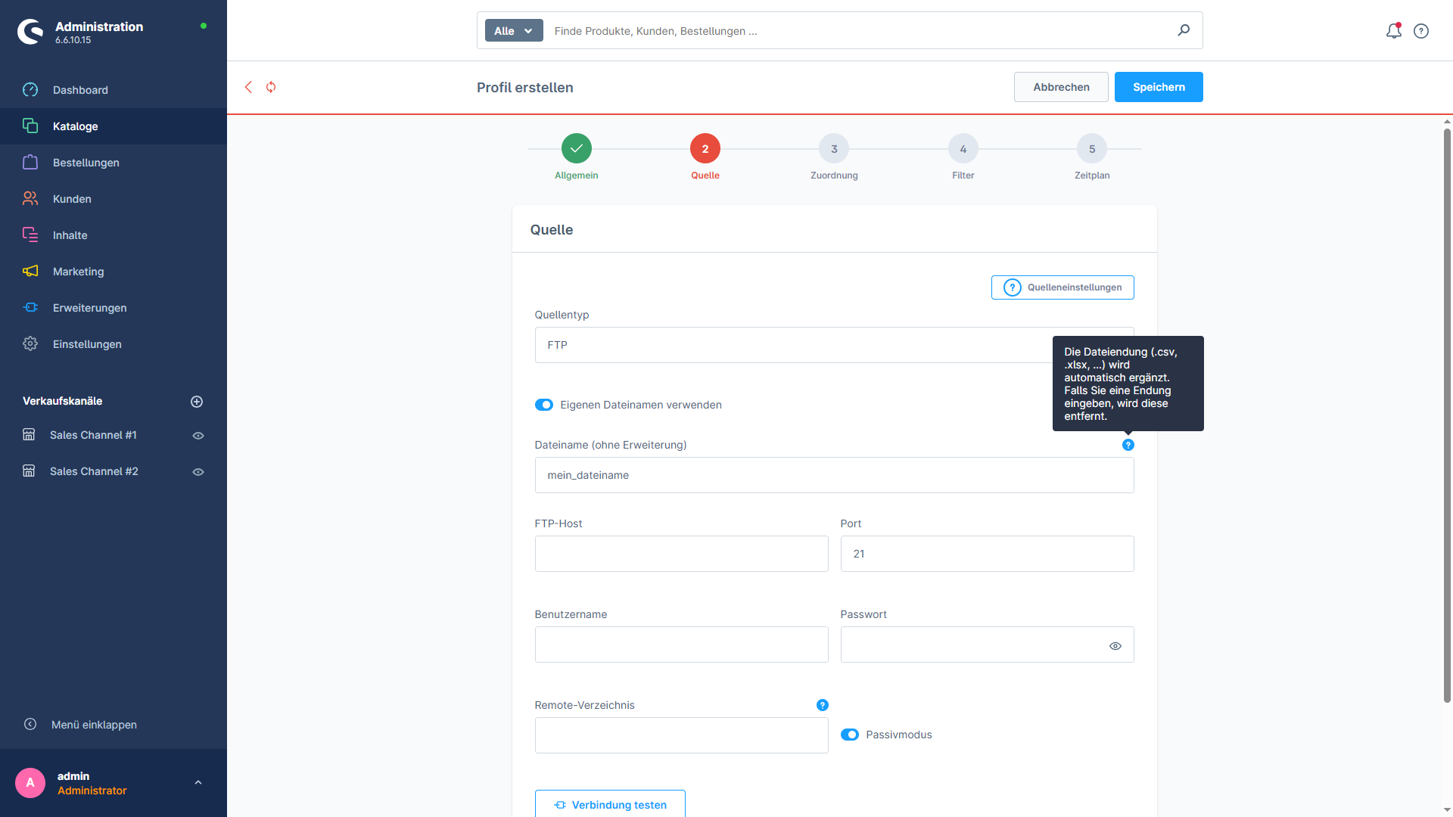
Task: Click help icon next to Remote-Verzeichnis
Action: pyautogui.click(x=823, y=705)
